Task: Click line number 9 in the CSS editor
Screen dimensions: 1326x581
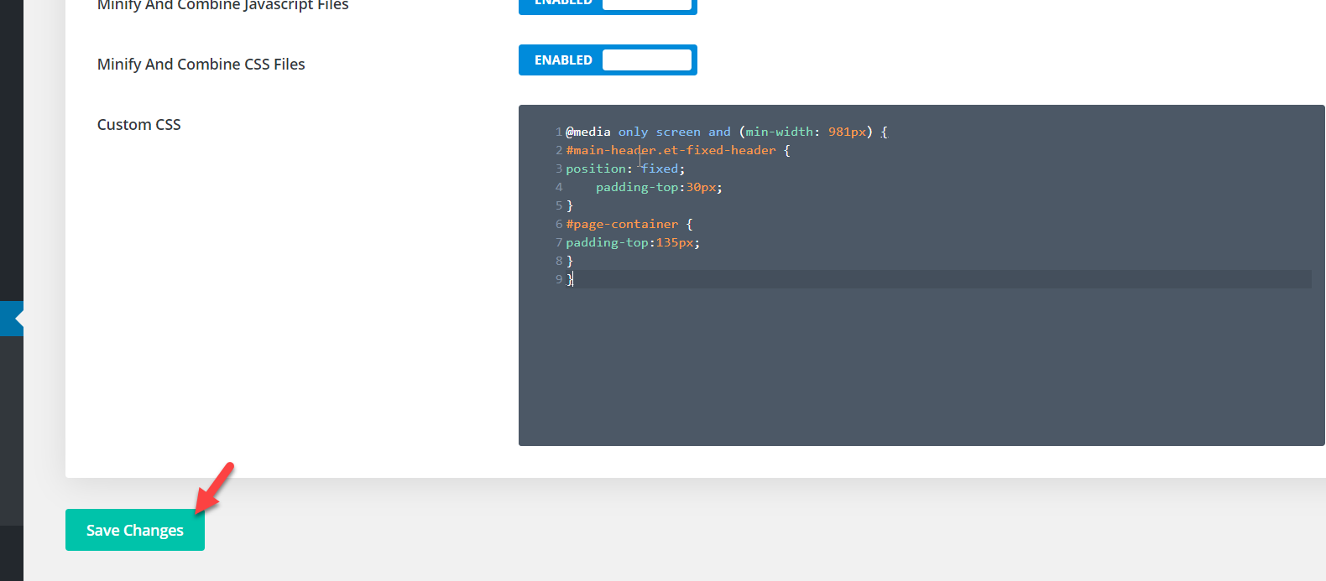Action: pos(559,279)
